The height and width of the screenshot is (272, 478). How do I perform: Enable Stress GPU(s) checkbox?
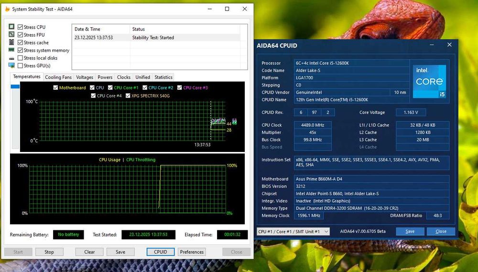20,65
